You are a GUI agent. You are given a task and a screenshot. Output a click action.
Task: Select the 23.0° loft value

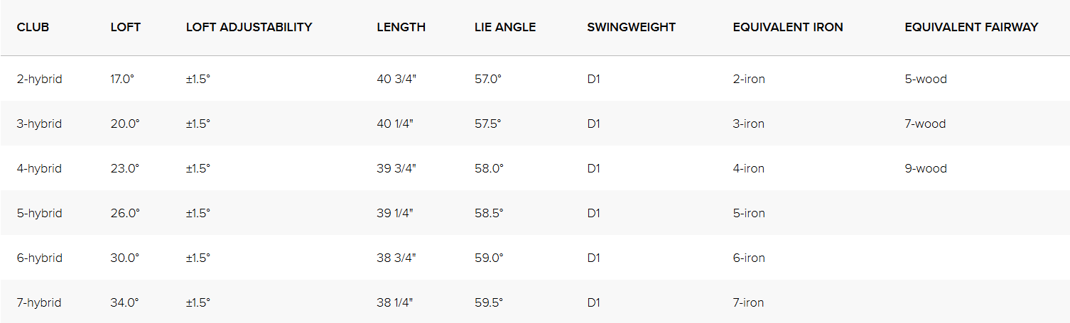tap(125, 168)
